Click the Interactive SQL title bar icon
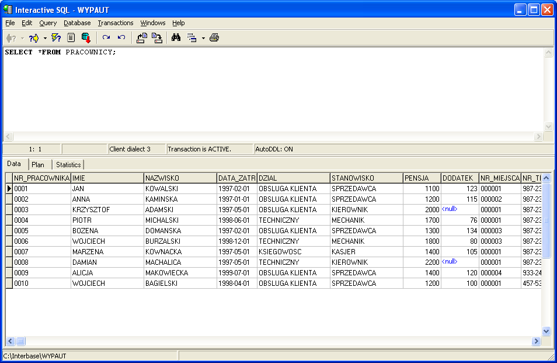The width and height of the screenshot is (557, 363). (x=8, y=9)
